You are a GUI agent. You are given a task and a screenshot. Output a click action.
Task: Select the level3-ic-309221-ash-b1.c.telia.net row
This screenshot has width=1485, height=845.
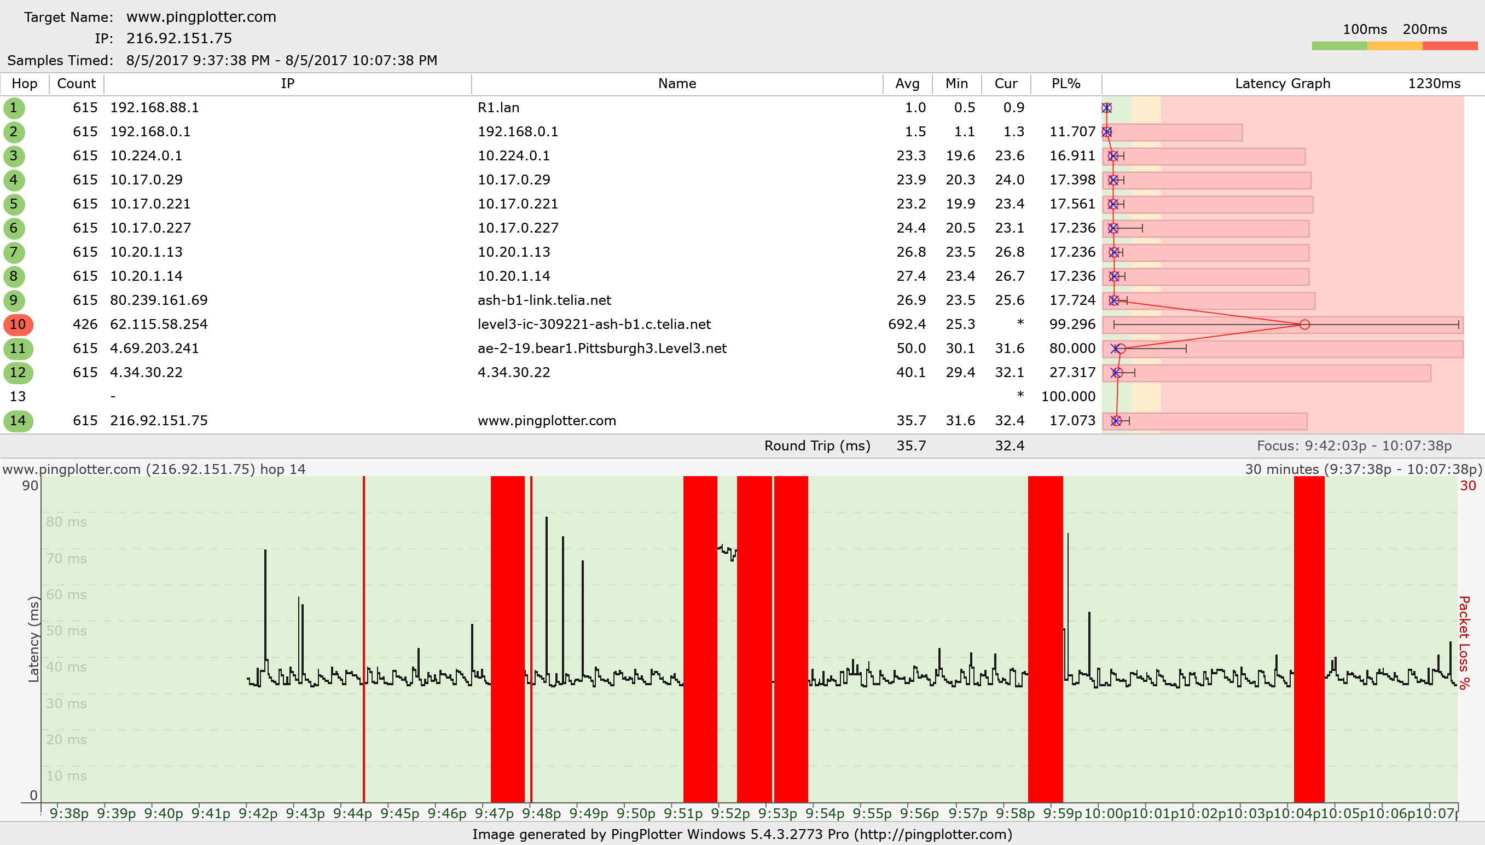tap(594, 324)
